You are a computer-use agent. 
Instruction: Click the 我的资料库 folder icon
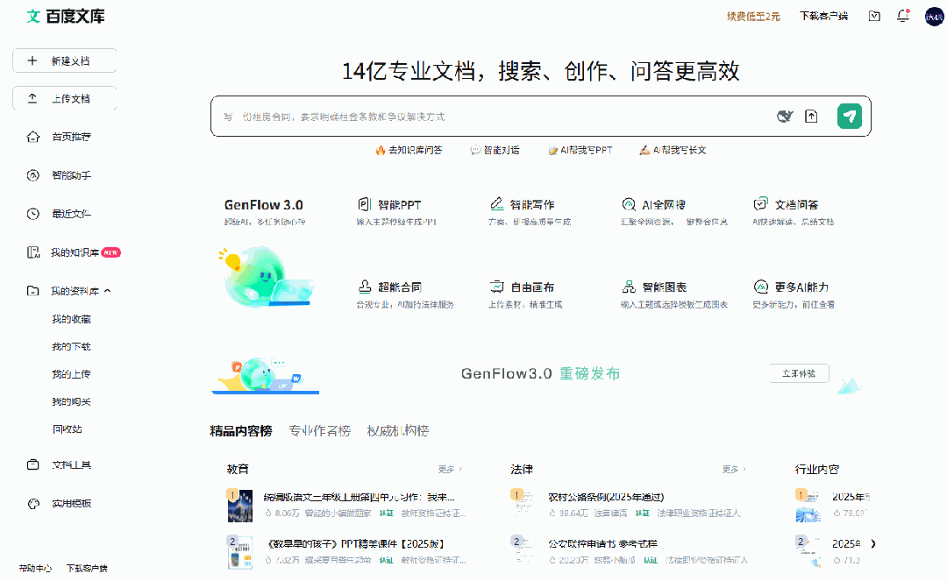(x=33, y=291)
